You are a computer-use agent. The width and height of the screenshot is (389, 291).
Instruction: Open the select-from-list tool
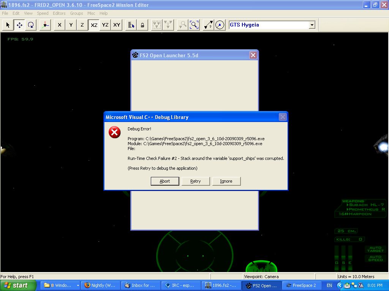point(131,25)
